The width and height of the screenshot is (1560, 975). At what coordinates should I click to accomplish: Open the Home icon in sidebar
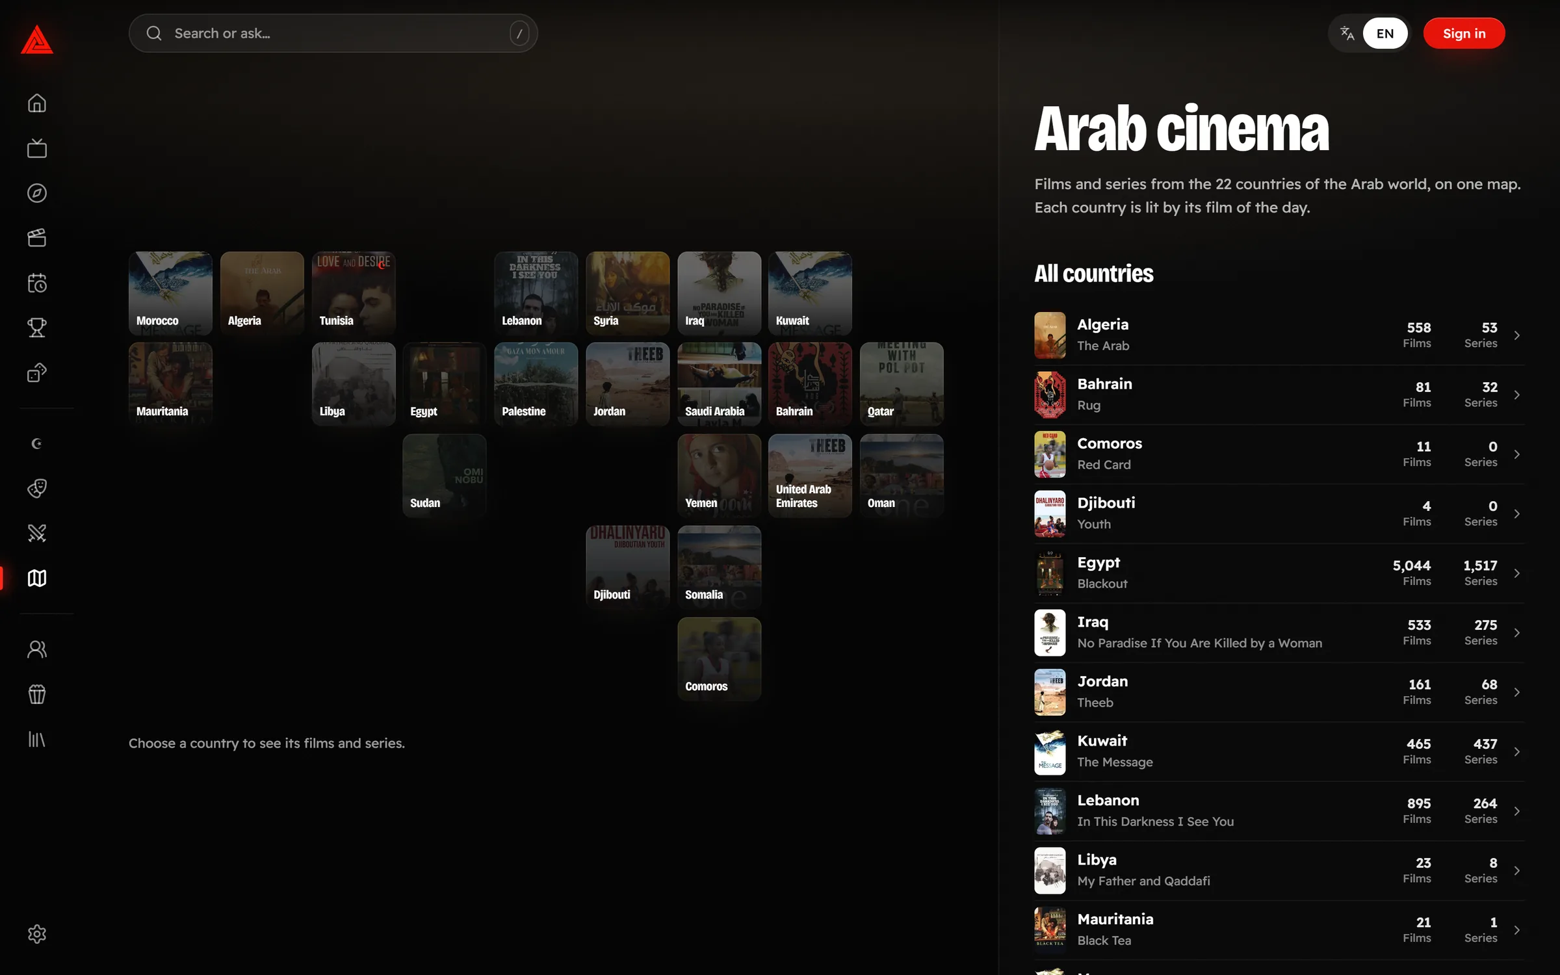point(37,103)
